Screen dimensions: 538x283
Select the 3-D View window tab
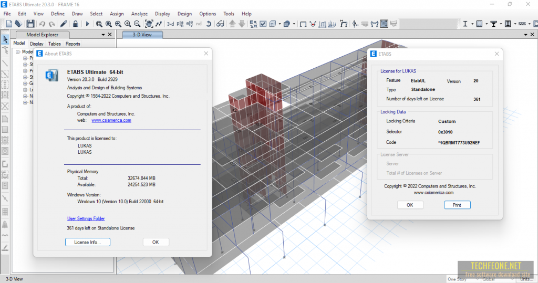142,35
